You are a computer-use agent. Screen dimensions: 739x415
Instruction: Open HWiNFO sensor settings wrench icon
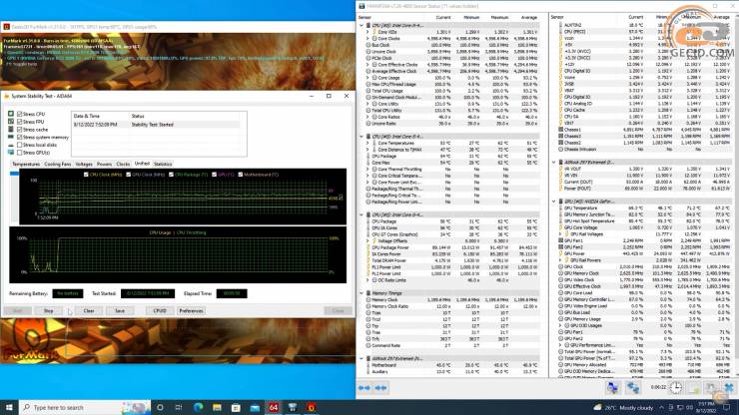[711, 388]
